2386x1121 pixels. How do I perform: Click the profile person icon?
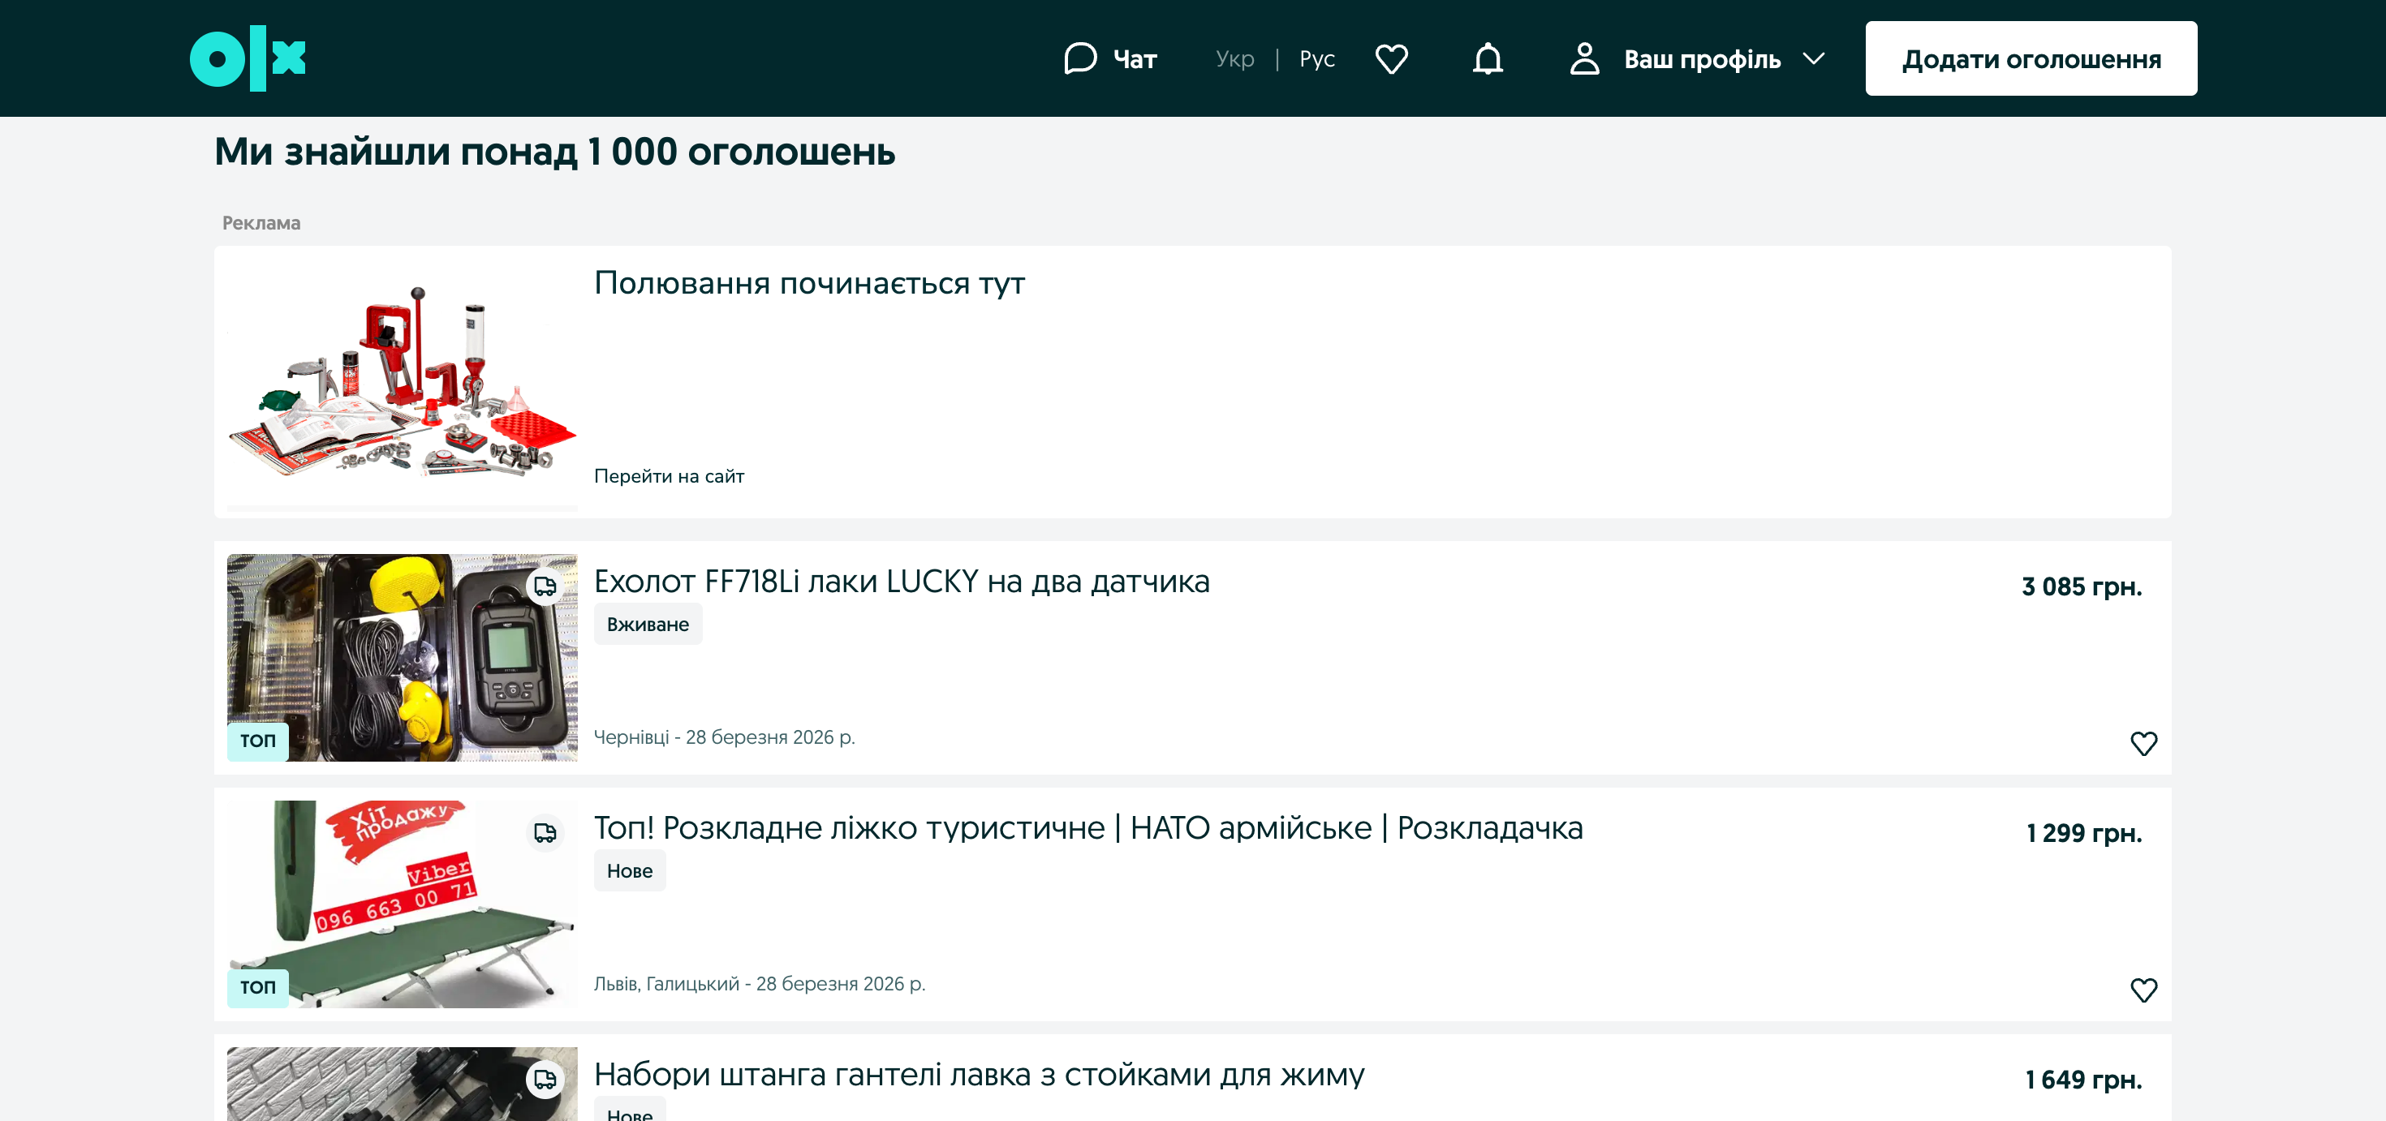[x=1584, y=58]
